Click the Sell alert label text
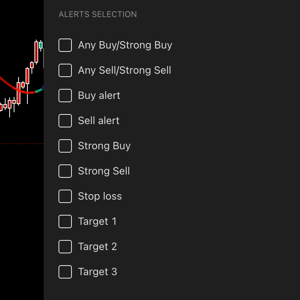 click(x=99, y=121)
